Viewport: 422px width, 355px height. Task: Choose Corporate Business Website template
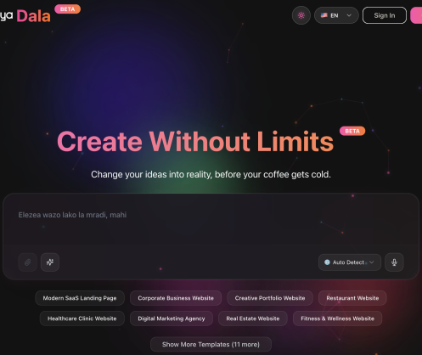tap(176, 298)
